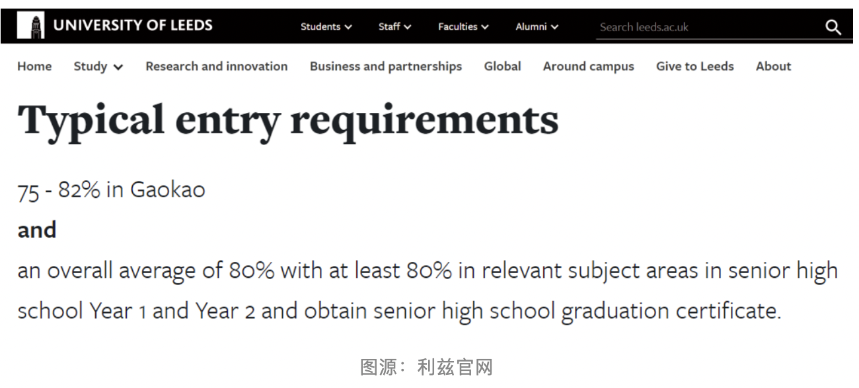Open Research and innovation section
Screen dimensions: 859x388
click(x=217, y=66)
